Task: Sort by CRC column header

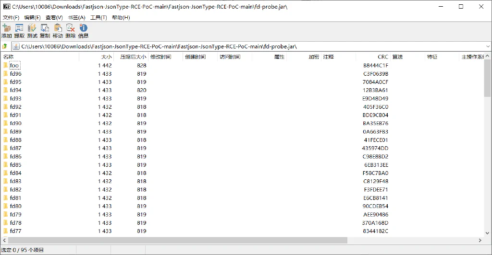Action: pyautogui.click(x=373, y=57)
